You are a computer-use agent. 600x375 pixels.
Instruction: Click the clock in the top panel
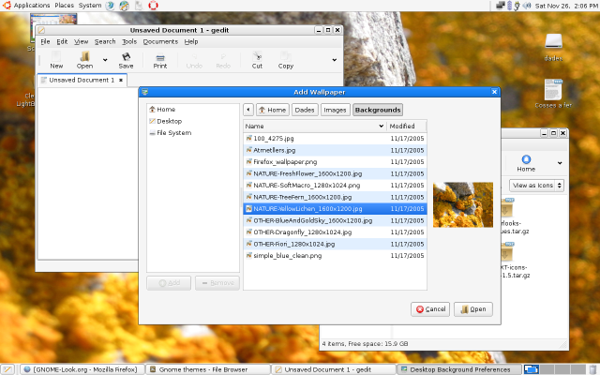pos(566,6)
